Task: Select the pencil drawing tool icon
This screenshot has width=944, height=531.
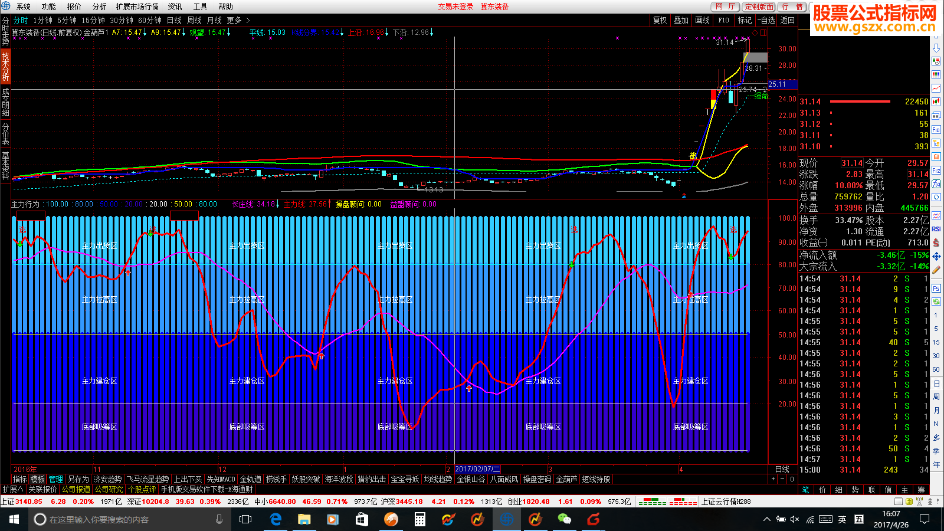Action: click(x=936, y=270)
